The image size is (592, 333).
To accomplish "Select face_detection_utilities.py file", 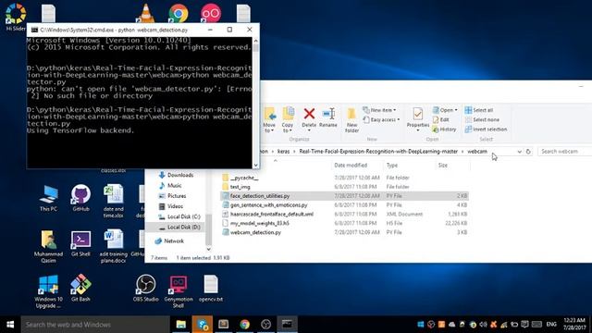I will (x=260, y=196).
